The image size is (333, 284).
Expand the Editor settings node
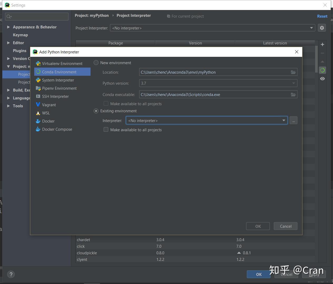point(8,43)
